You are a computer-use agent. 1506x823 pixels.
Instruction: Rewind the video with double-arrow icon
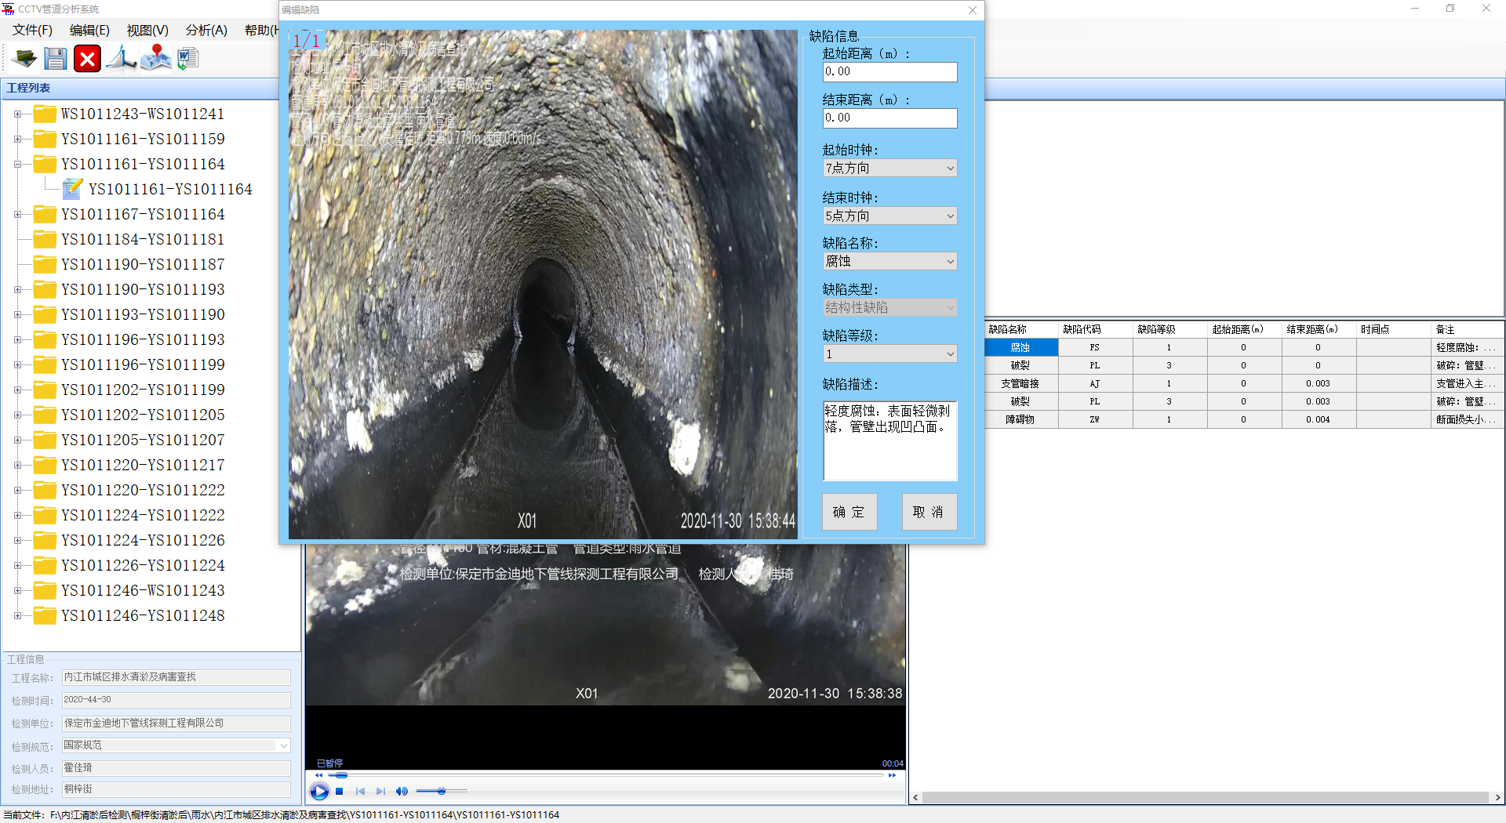(318, 775)
